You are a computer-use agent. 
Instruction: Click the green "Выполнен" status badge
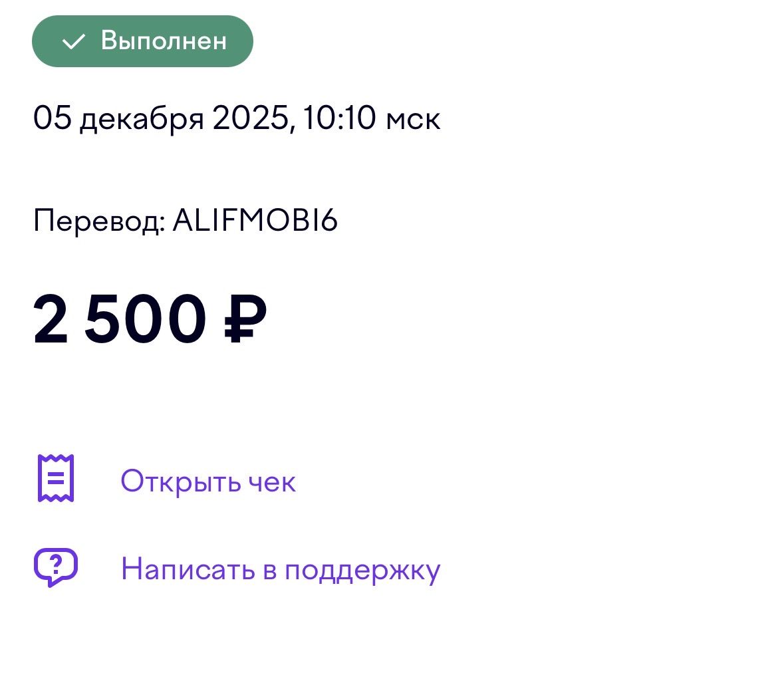(142, 41)
